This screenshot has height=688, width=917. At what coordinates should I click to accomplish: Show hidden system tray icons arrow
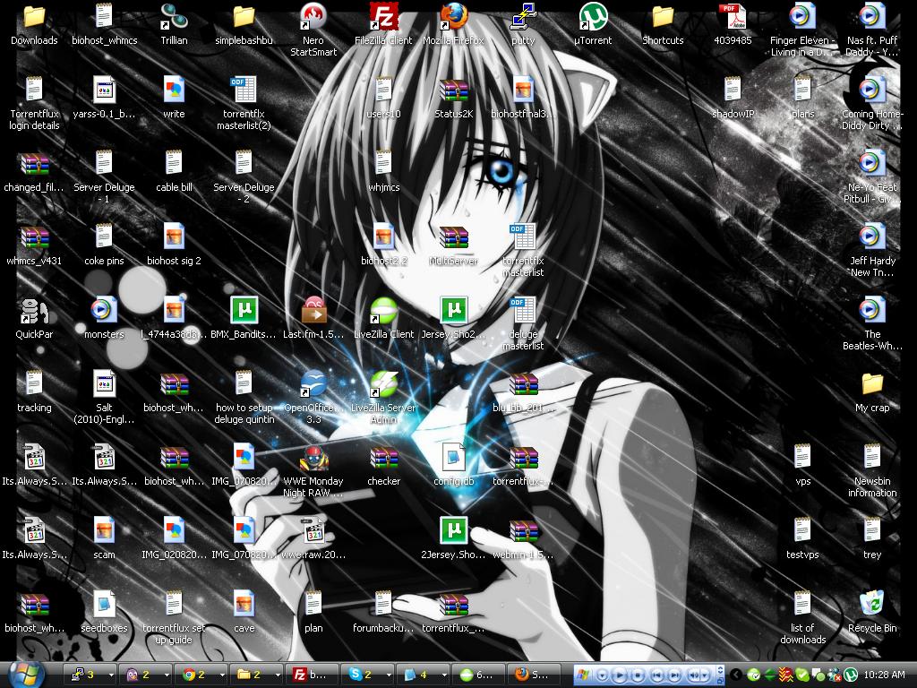[x=736, y=675]
